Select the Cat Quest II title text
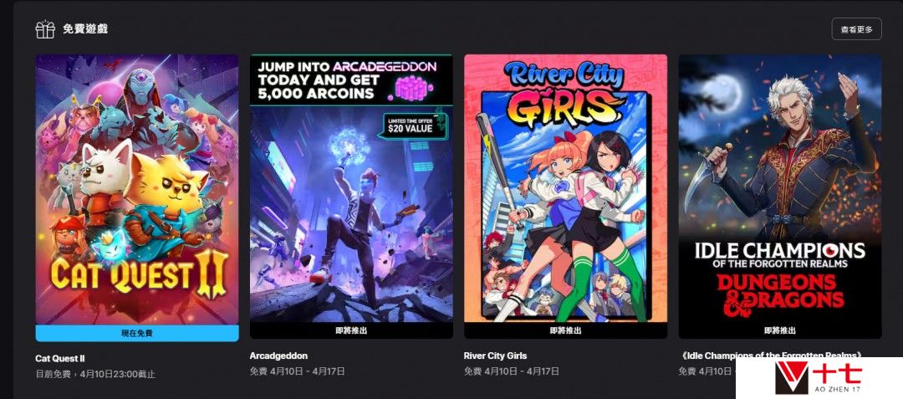This screenshot has height=399, width=903. pos(60,359)
